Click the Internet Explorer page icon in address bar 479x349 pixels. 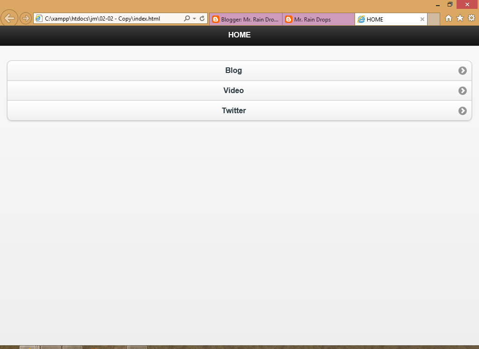coord(39,18)
